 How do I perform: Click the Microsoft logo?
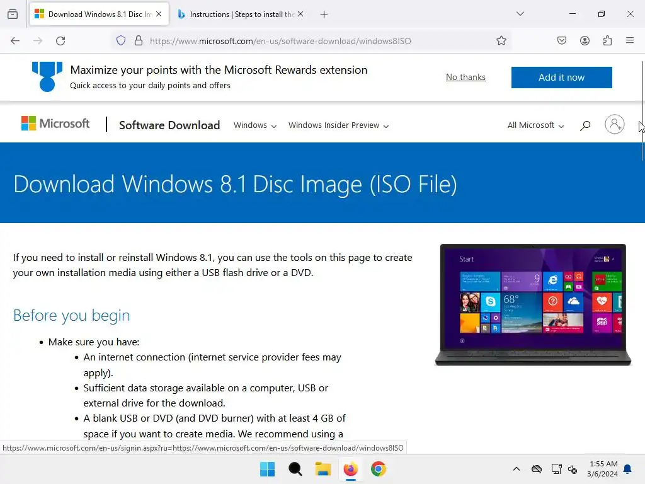click(x=55, y=124)
